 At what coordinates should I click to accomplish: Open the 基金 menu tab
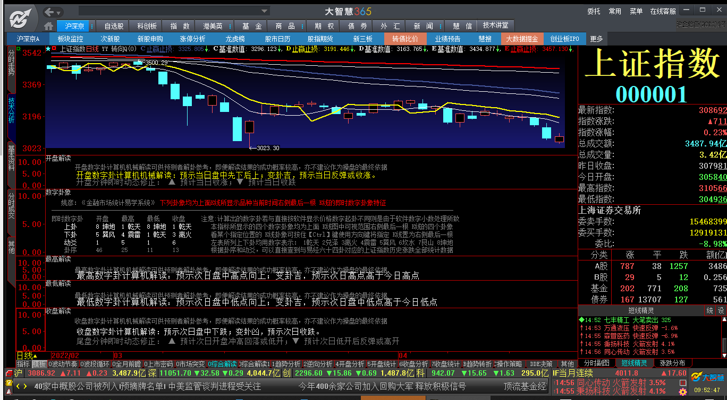tap(252, 26)
